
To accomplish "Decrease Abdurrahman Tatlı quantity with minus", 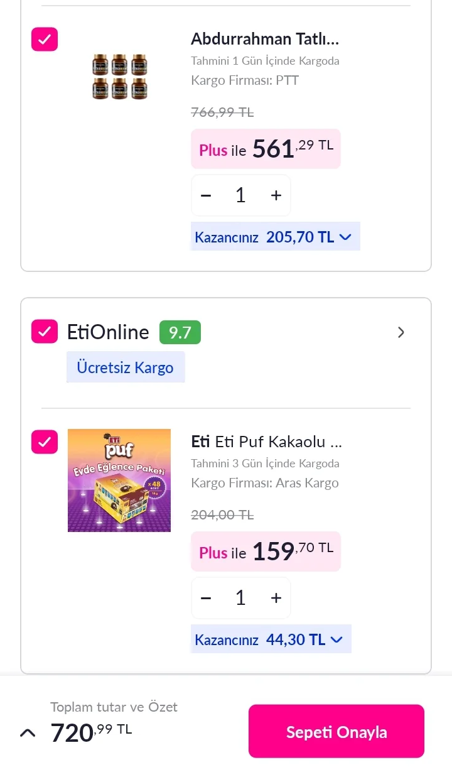I will 206,195.
